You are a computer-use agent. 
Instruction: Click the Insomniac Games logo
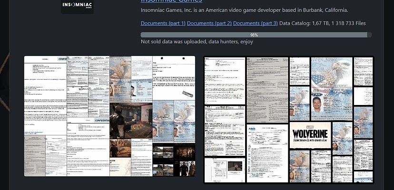point(77,5)
